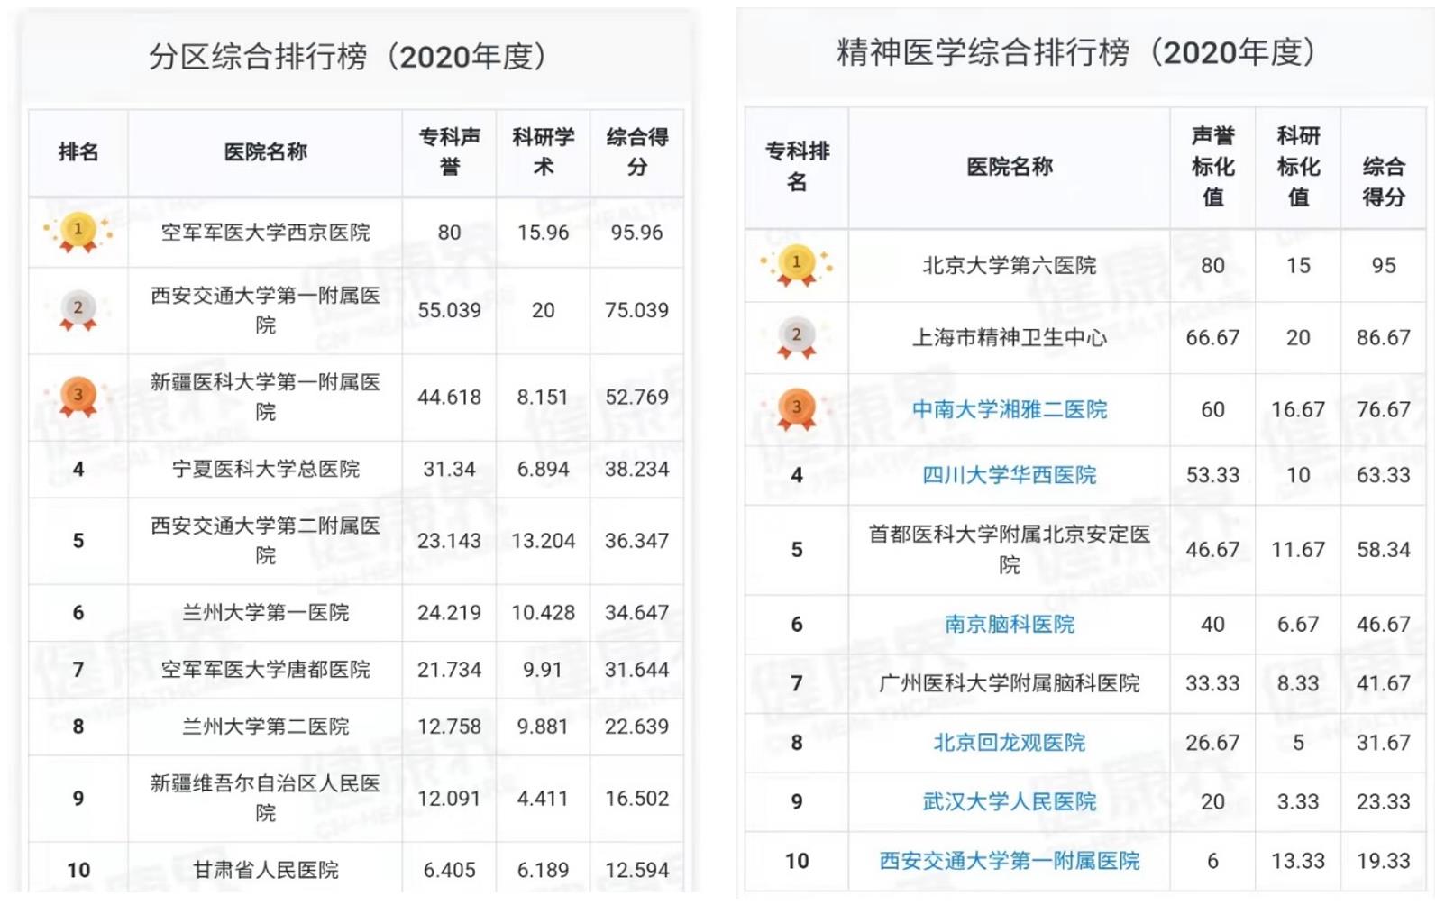1454x905 pixels.
Task: Select the 上海市精神卫生中心 cell
Action: coord(1010,338)
